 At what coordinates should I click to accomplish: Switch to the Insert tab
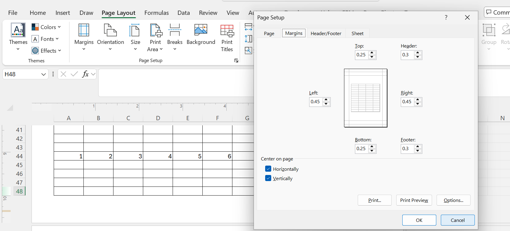(62, 13)
